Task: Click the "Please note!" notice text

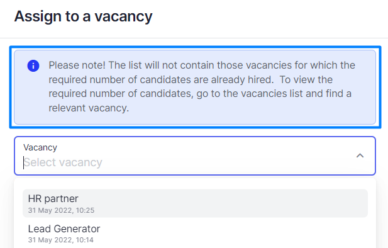Action: [x=77, y=65]
